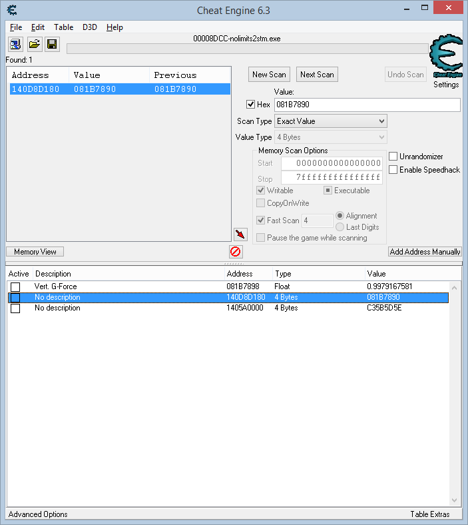Screen dimensions: 468x525
Task: Enable the Unrandomizer checkbox
Action: click(393, 157)
